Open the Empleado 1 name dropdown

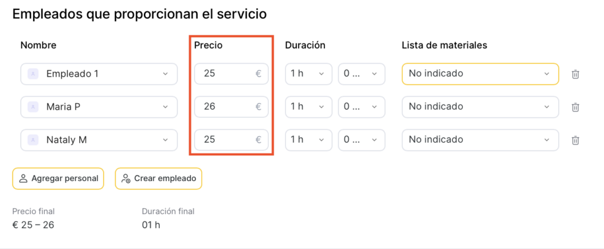coord(165,74)
